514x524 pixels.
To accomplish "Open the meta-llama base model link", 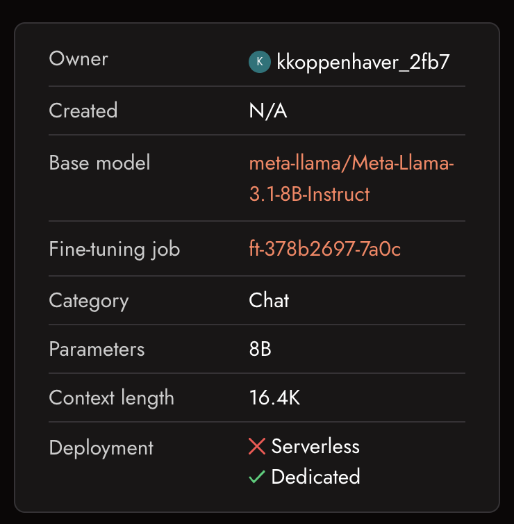I will [351, 179].
